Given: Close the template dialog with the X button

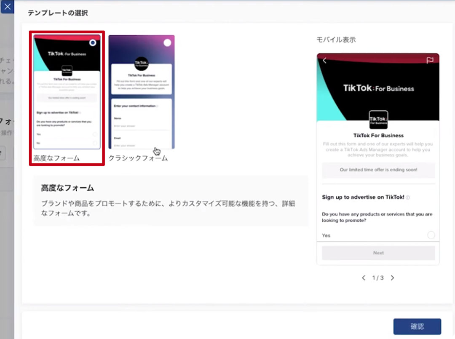Looking at the screenshot, I should 7,7.
